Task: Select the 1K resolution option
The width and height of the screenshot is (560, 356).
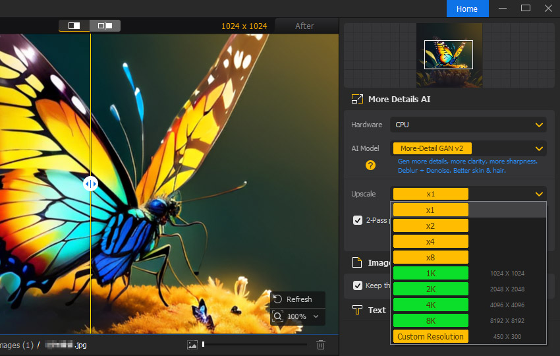Action: (x=431, y=273)
